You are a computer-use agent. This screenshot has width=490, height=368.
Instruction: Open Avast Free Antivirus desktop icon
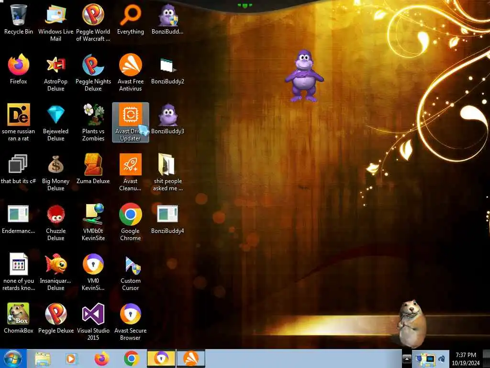pyautogui.click(x=131, y=72)
